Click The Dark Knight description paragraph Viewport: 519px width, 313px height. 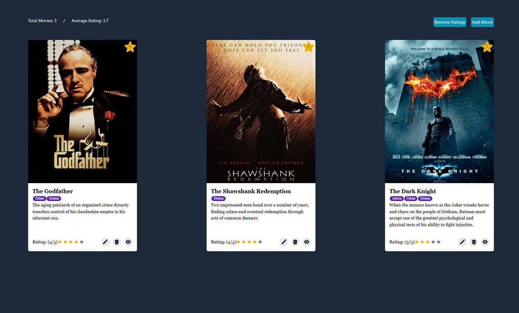pyautogui.click(x=439, y=215)
